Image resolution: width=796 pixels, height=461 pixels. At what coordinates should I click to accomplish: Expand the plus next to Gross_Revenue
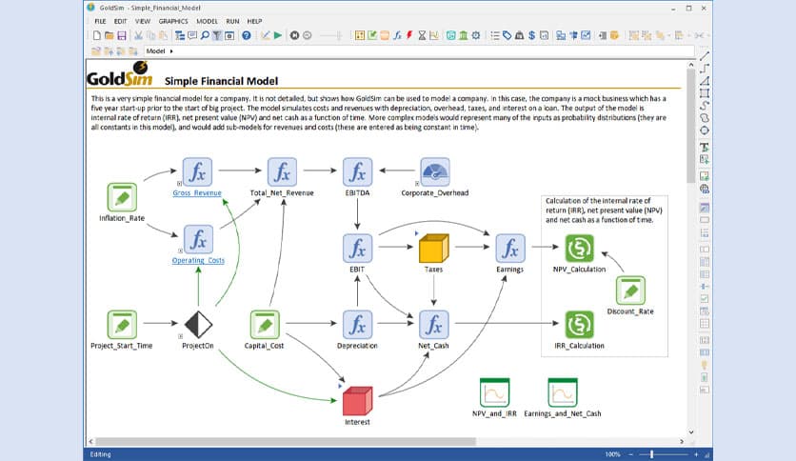click(x=179, y=182)
